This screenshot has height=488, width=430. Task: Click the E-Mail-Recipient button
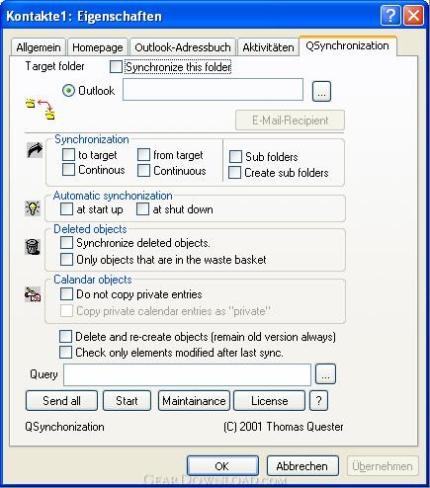[x=290, y=121]
